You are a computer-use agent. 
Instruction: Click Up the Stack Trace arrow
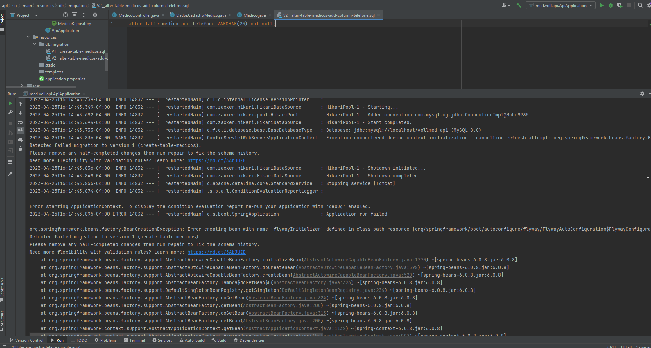[20, 104]
